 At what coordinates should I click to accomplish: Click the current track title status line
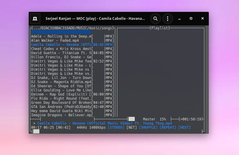(x=105, y=123)
